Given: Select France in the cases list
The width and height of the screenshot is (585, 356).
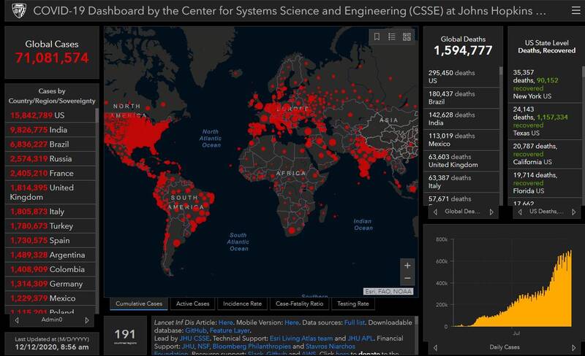Looking at the screenshot, I should pyautogui.click(x=50, y=174).
